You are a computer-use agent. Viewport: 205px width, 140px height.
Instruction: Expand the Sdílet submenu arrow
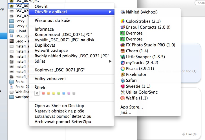pos(110,61)
